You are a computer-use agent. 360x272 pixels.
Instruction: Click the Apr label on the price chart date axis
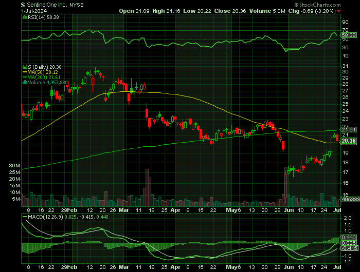click(176, 210)
